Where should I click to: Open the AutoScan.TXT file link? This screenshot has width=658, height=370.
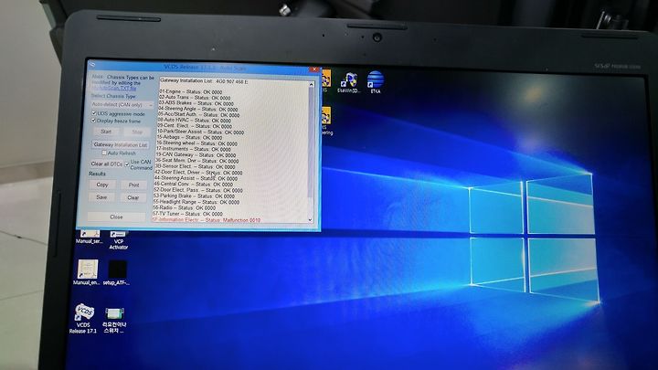click(114, 88)
